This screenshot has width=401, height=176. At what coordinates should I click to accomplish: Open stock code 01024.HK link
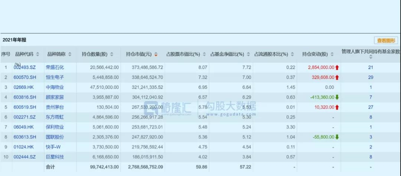point(23,147)
